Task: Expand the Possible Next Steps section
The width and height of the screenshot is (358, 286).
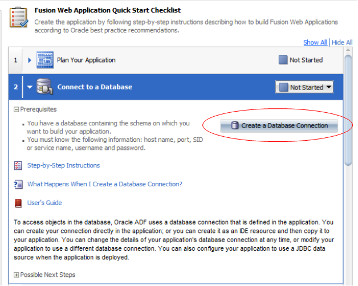Action: click(x=16, y=275)
